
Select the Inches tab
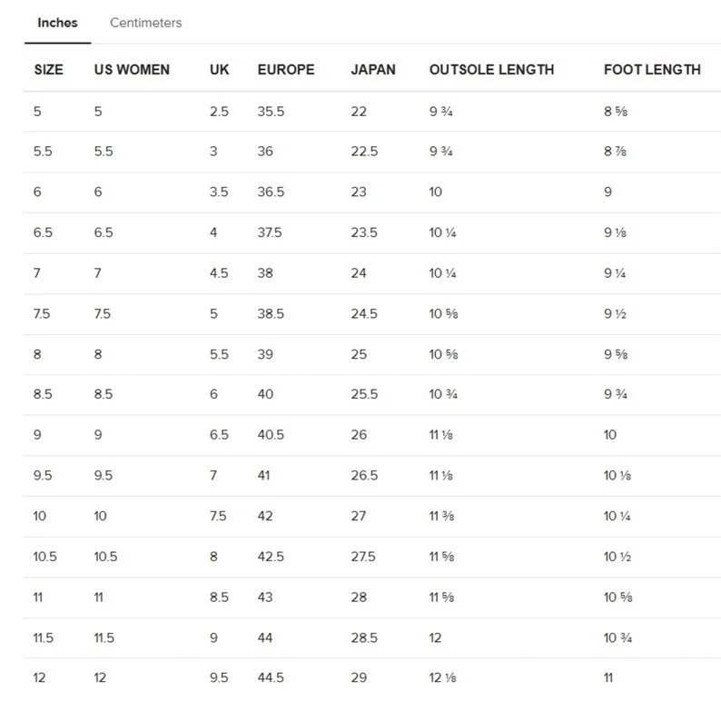[57, 23]
